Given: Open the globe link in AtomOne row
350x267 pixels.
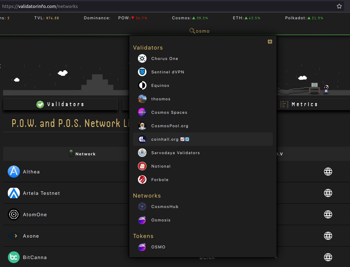Looking at the screenshot, I should pos(328,214).
